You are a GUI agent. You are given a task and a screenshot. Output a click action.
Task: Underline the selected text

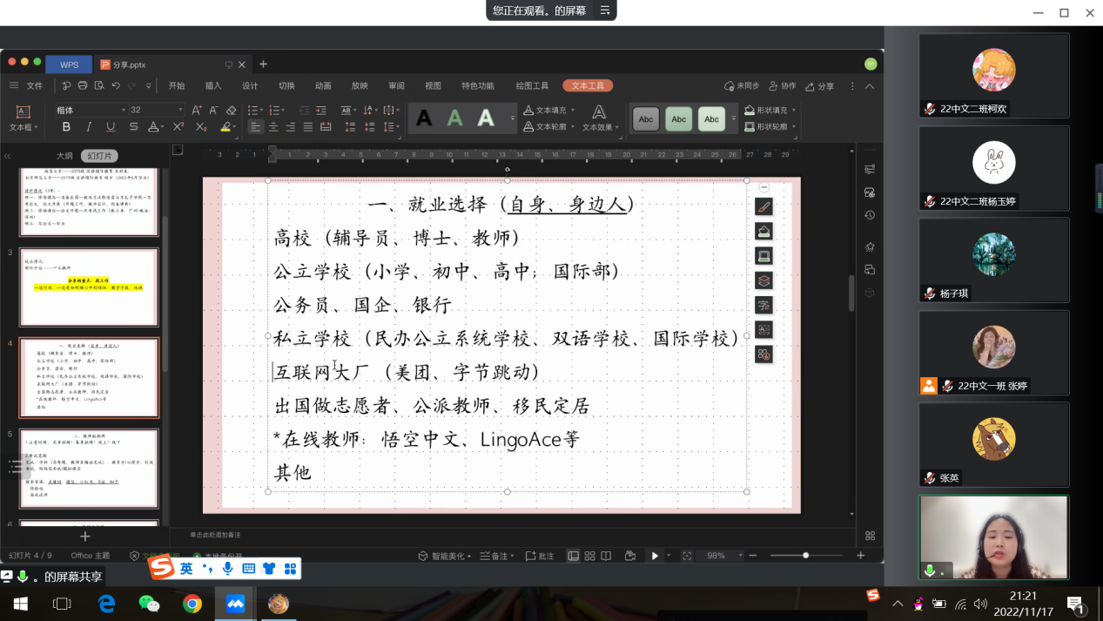pyautogui.click(x=111, y=127)
